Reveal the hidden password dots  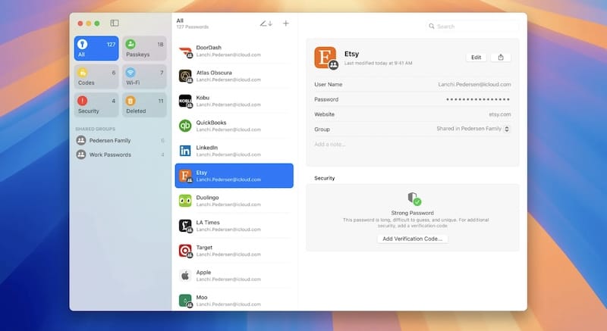(478, 99)
